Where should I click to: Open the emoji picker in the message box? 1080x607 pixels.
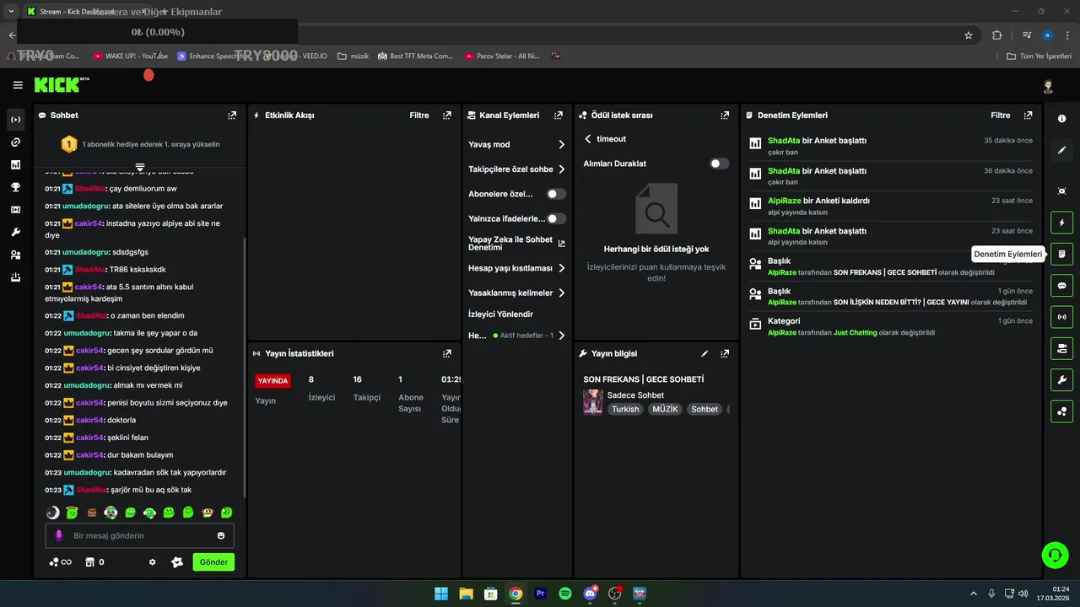pos(221,535)
